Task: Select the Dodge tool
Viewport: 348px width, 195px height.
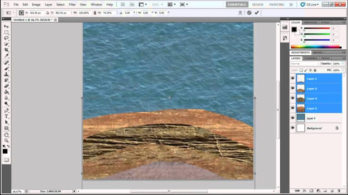Action: (6, 104)
